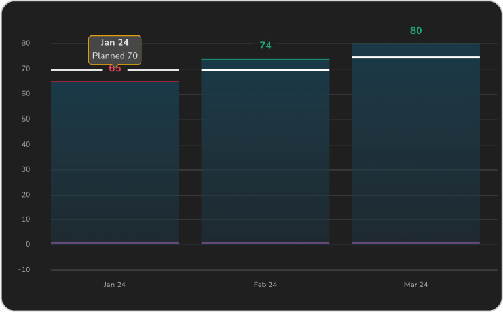Select the white planned line on Mar 24
This screenshot has width=503, height=312.
[416, 58]
